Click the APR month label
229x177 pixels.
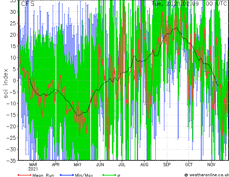click(56, 165)
